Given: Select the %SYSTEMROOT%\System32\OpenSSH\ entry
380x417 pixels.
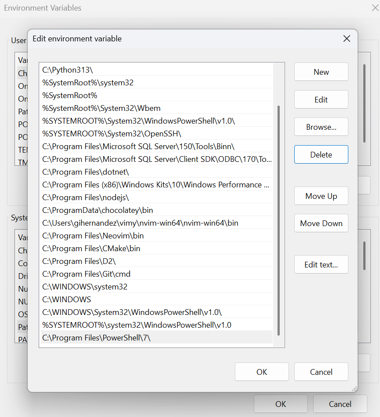Looking at the screenshot, I should click(157, 134).
